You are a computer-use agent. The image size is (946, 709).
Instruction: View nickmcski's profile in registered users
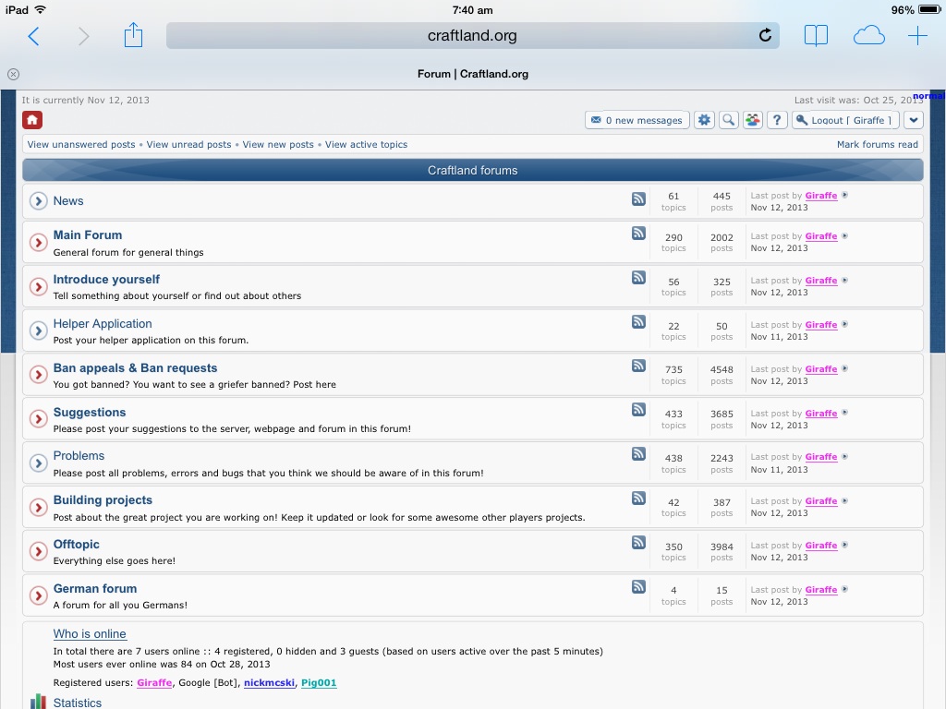click(x=269, y=682)
